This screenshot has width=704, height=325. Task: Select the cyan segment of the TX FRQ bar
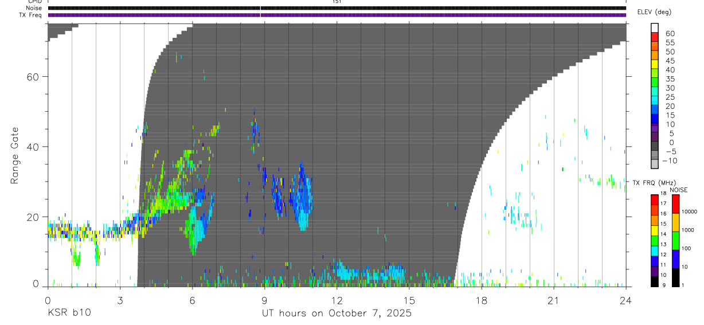coord(655,250)
